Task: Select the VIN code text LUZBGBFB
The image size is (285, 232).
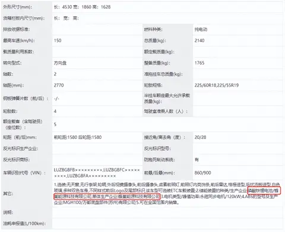Action: [x=64, y=170]
